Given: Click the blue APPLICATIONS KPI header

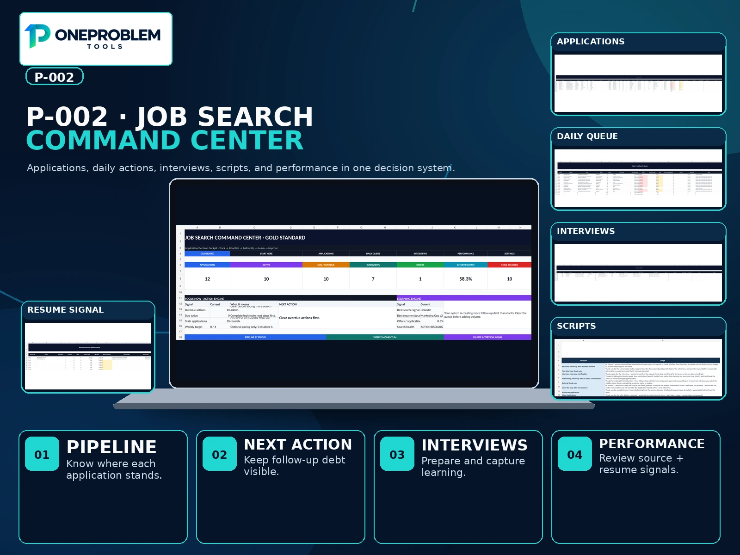Looking at the screenshot, I should pos(207,265).
